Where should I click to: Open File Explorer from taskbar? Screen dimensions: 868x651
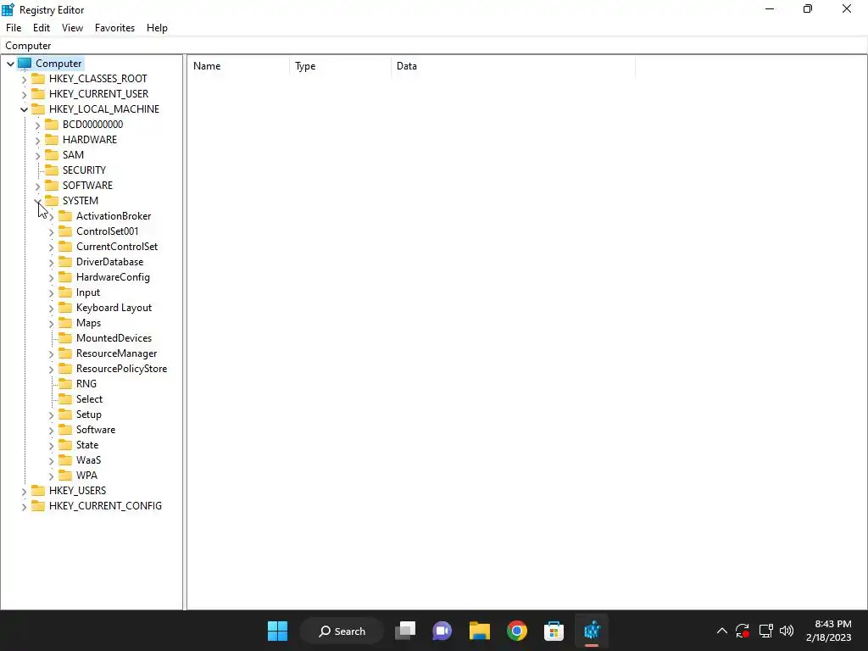click(x=480, y=631)
